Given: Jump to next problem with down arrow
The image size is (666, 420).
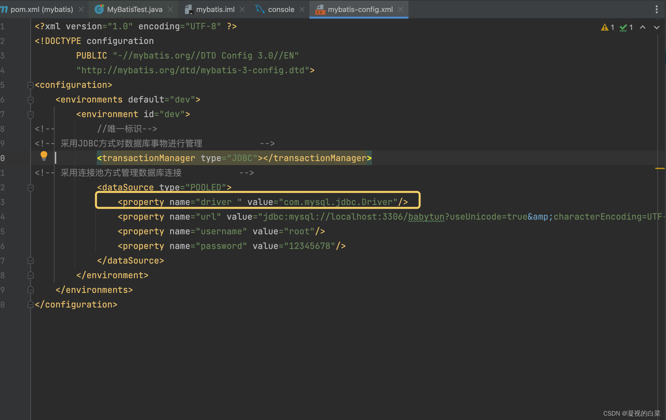Looking at the screenshot, I should click(x=656, y=28).
